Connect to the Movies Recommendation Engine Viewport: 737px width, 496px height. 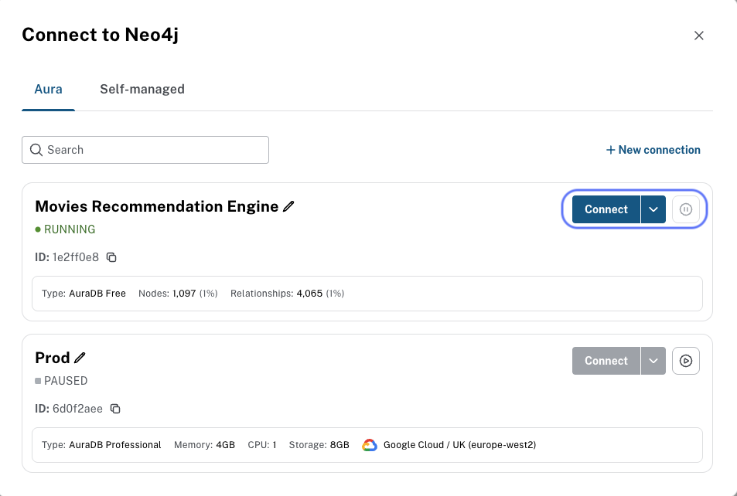pyautogui.click(x=606, y=209)
